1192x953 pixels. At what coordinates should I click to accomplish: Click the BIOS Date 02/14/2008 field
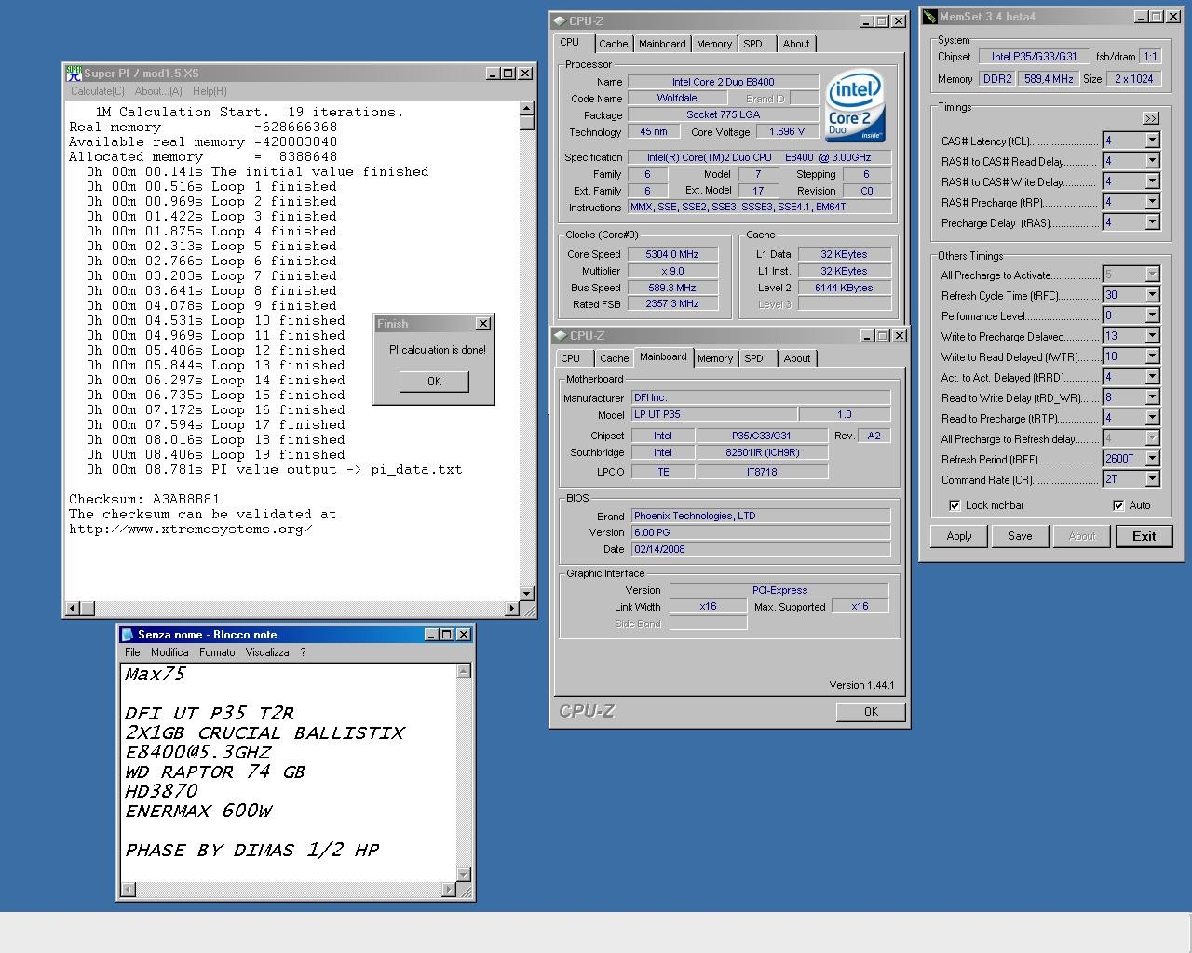pyautogui.click(x=760, y=549)
